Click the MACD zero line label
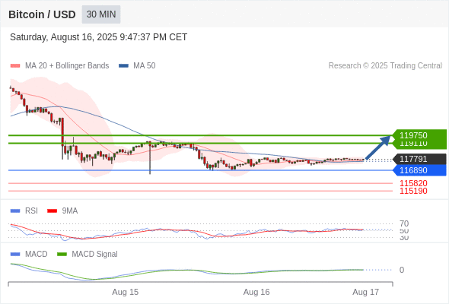The image size is (449, 304). tap(402, 270)
